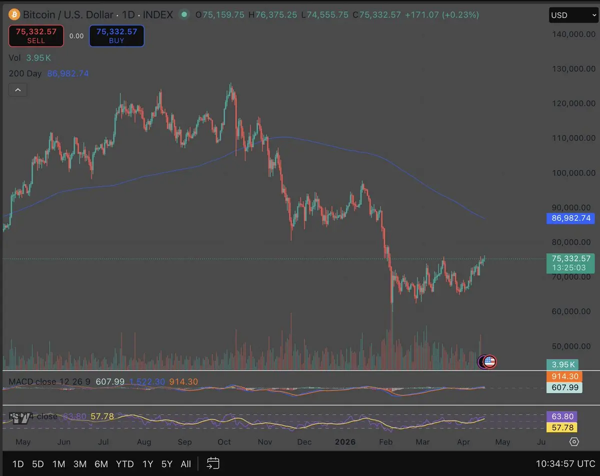This screenshot has height=476, width=600.
Task: Open the USD currency dropdown
Action: click(572, 15)
